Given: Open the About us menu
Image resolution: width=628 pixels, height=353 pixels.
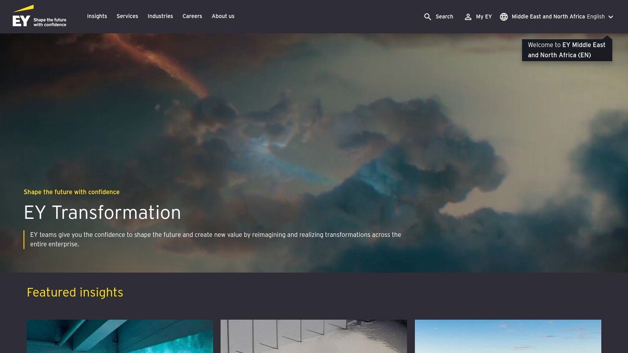Looking at the screenshot, I should pos(223,16).
